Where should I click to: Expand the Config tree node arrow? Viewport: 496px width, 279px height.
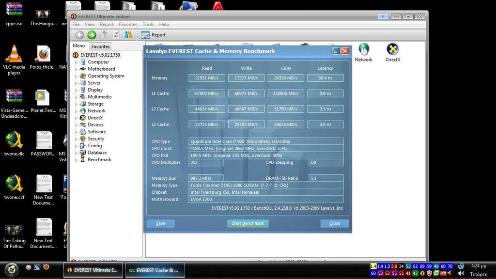point(76,146)
